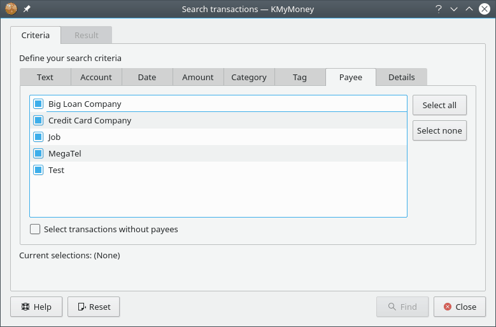
Task: Enable Select transactions without payees
Action: pyautogui.click(x=35, y=229)
